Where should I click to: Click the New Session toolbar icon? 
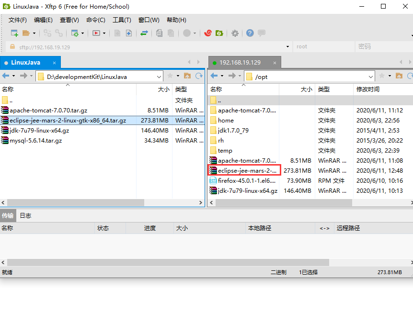tap(14, 33)
